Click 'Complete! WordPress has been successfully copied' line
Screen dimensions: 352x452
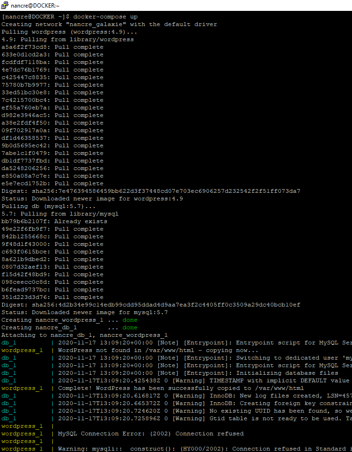181,389
